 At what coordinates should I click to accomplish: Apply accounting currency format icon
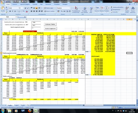(x=58, y=11)
